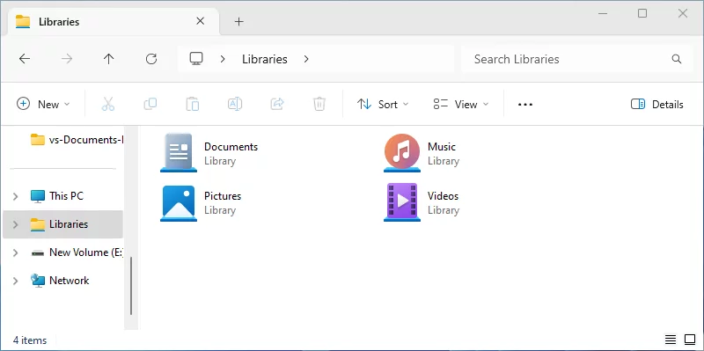This screenshot has height=351, width=704.
Task: Select the Videos library icon
Action: pos(402,202)
